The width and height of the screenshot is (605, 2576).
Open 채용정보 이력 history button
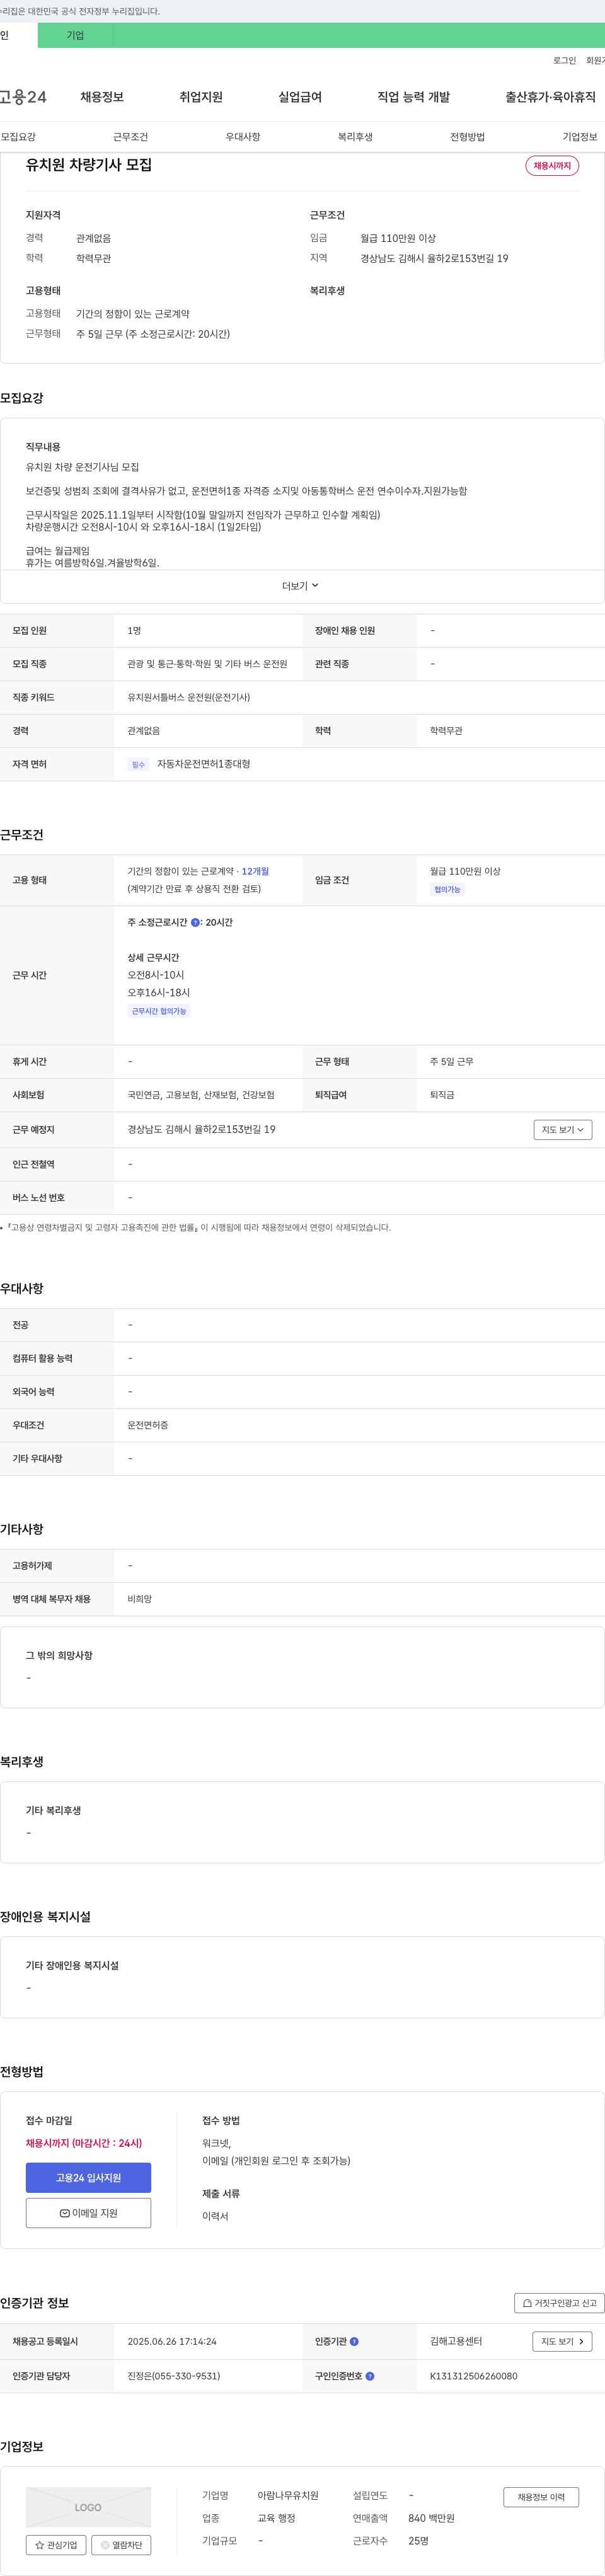[x=541, y=2497]
